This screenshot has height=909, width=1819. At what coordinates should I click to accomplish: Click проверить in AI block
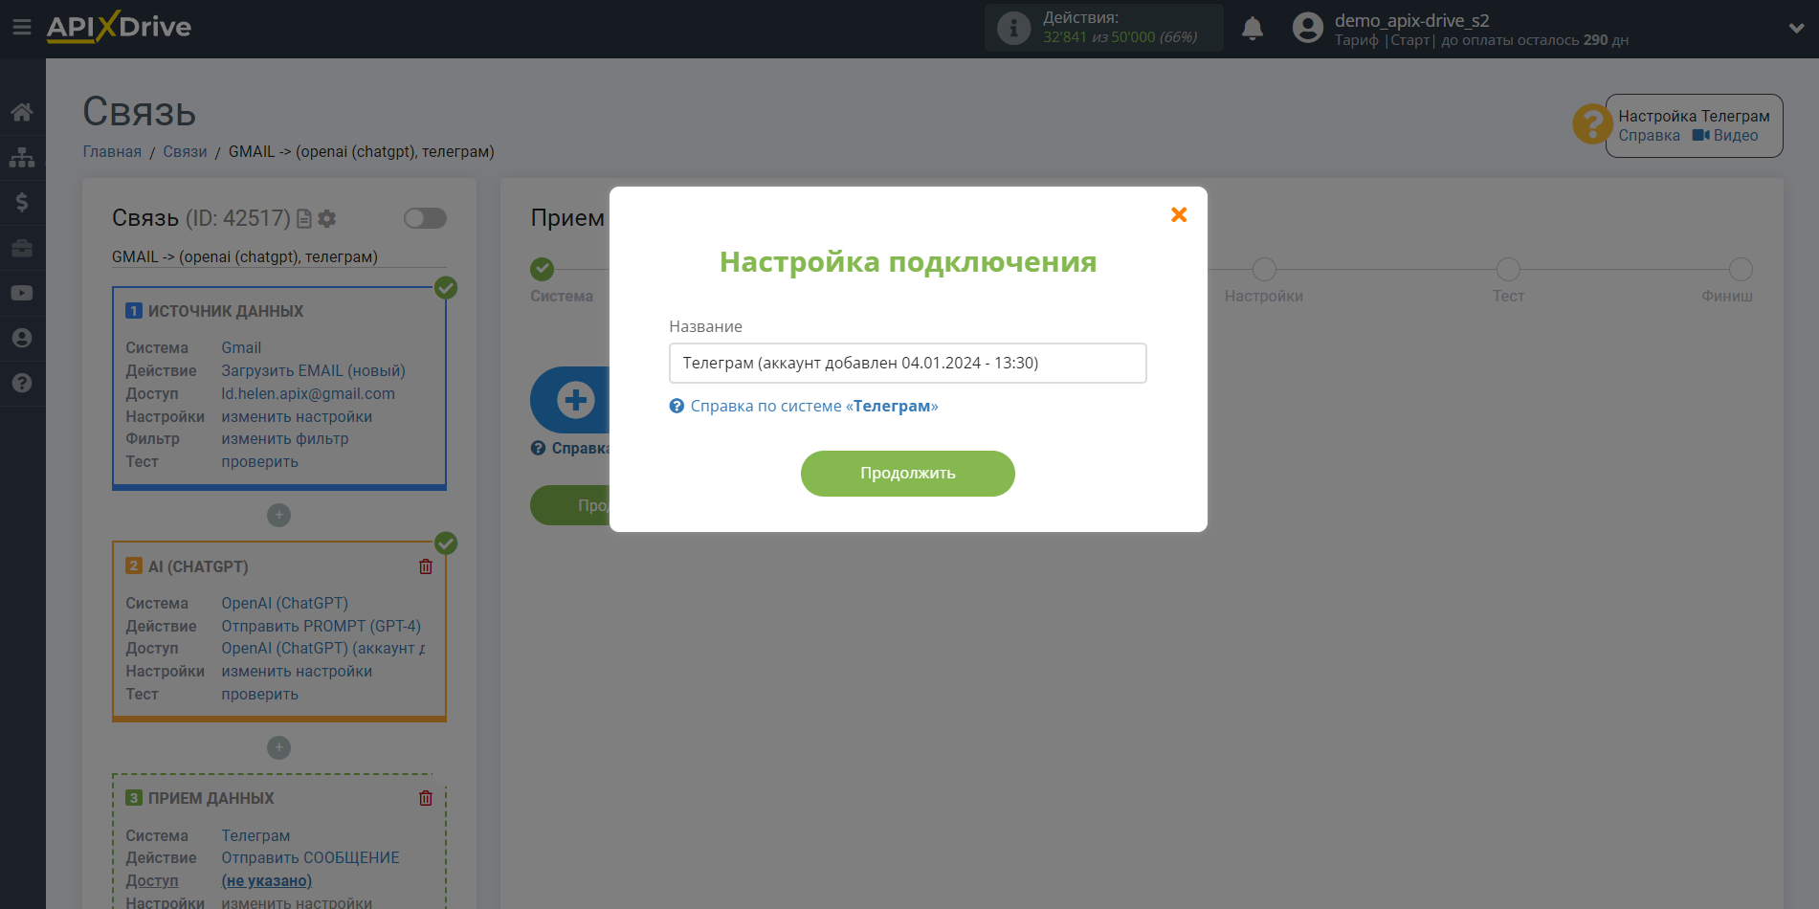tap(259, 695)
